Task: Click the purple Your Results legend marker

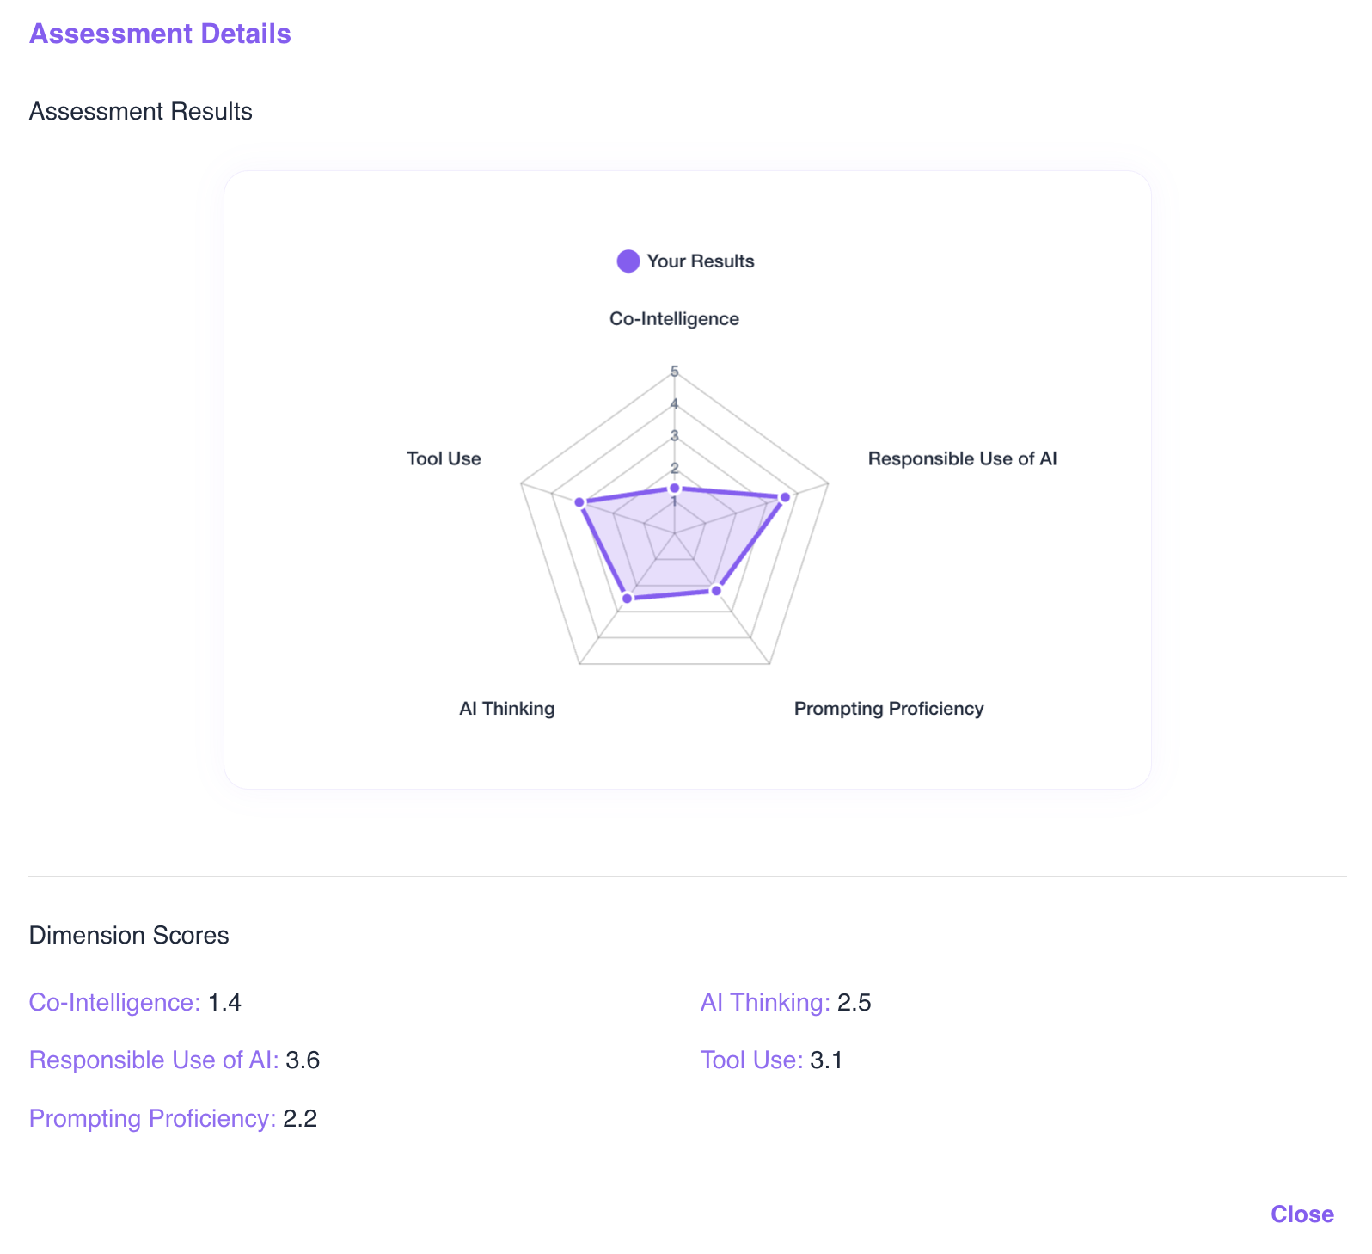Action: point(628,261)
